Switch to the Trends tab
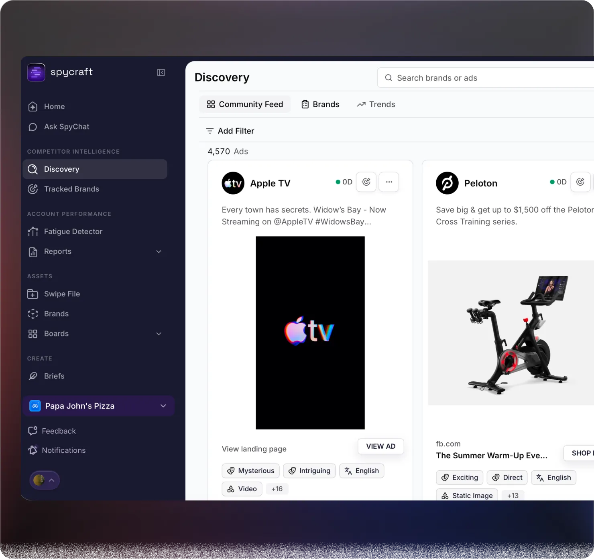This screenshot has height=559, width=594. point(376,104)
